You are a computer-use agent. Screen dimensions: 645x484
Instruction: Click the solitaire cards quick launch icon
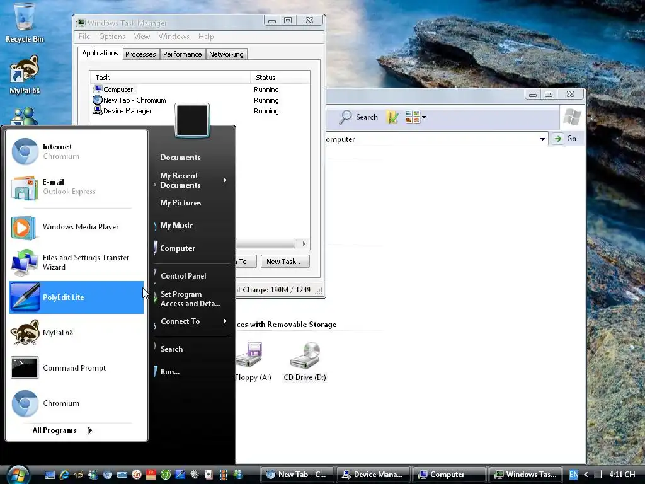coord(208,475)
